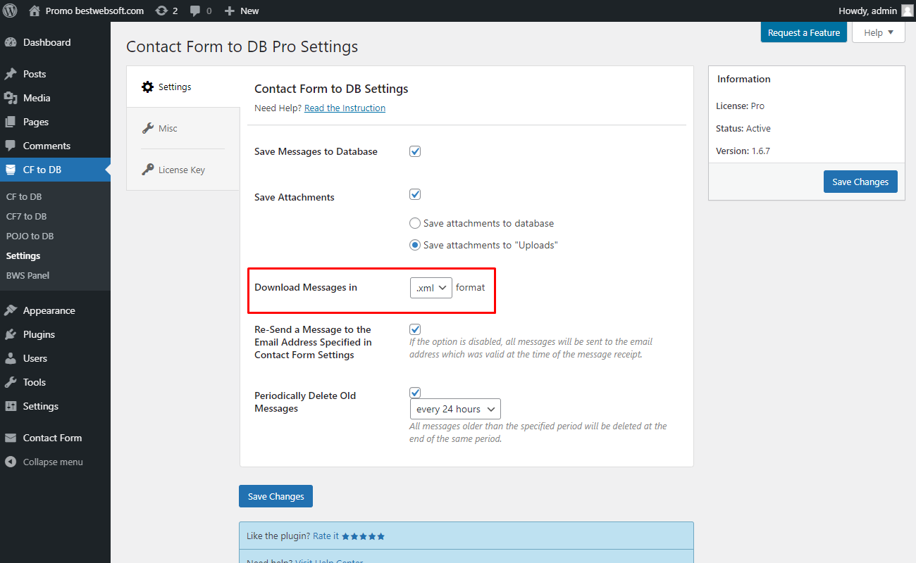Expand the Help dropdown tab
The height and width of the screenshot is (563, 916).
(879, 32)
